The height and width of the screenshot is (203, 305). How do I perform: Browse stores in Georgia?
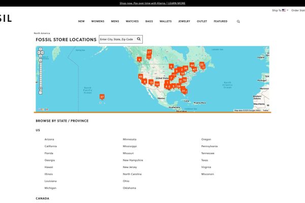tap(50, 160)
